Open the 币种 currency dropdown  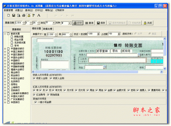(x=70, y=23)
